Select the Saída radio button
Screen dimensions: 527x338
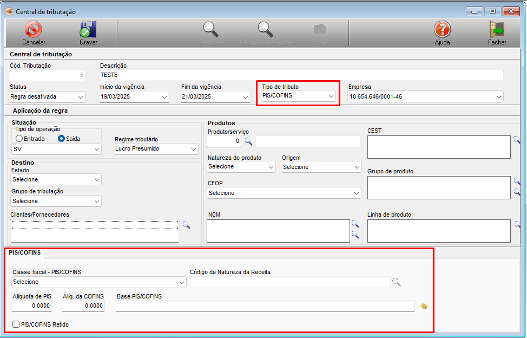pyautogui.click(x=62, y=139)
